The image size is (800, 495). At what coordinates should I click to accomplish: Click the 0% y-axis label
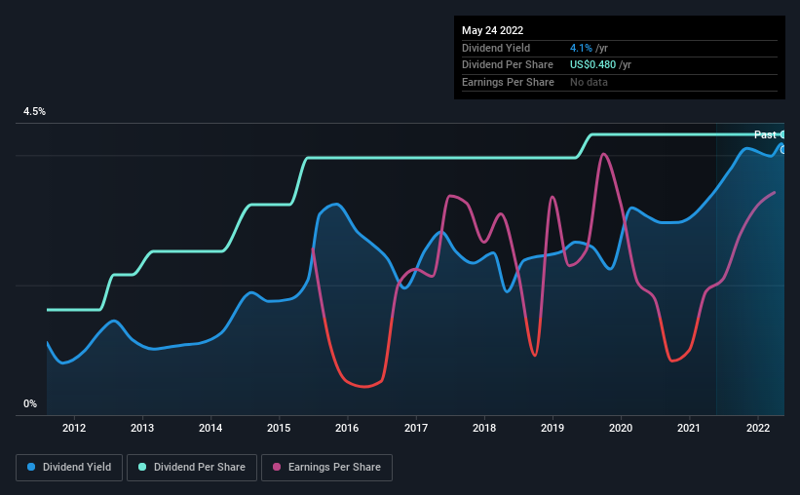30,403
